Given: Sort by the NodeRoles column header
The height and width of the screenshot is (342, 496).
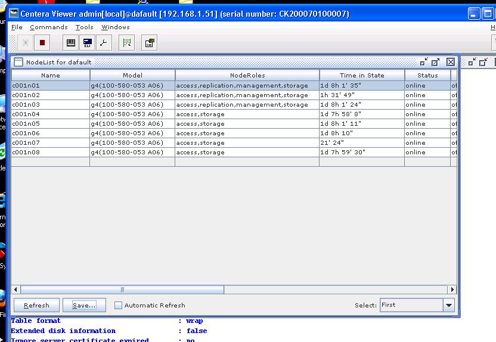Looking at the screenshot, I should point(247,75).
